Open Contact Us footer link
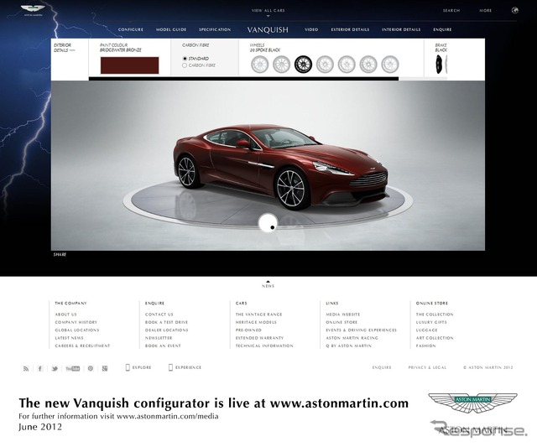This screenshot has width=537, height=447. coord(159,314)
